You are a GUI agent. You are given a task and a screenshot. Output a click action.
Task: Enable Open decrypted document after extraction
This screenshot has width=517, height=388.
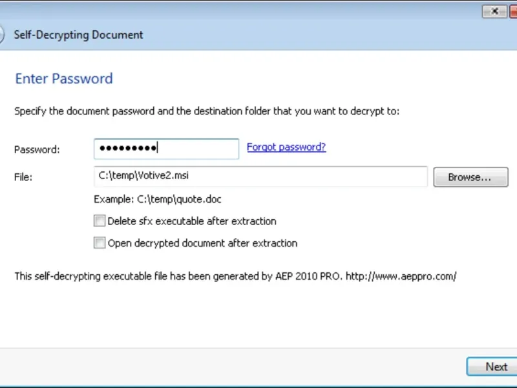(x=100, y=243)
